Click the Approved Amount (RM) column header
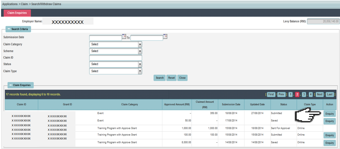Viewport: 340px width, 149px height. coord(177,105)
